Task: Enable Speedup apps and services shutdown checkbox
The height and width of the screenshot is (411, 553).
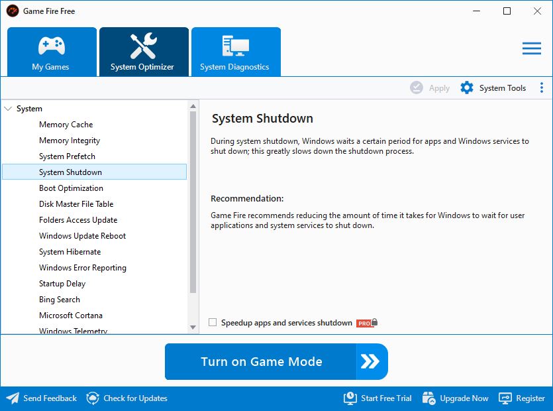Action: pos(213,322)
